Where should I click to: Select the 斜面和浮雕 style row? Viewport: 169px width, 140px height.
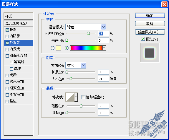click(x=19, y=56)
